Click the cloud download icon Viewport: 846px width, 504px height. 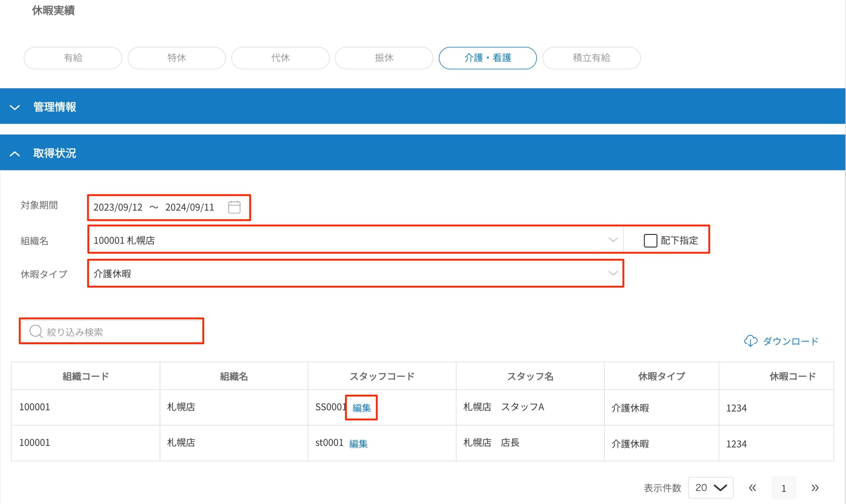pyautogui.click(x=750, y=341)
